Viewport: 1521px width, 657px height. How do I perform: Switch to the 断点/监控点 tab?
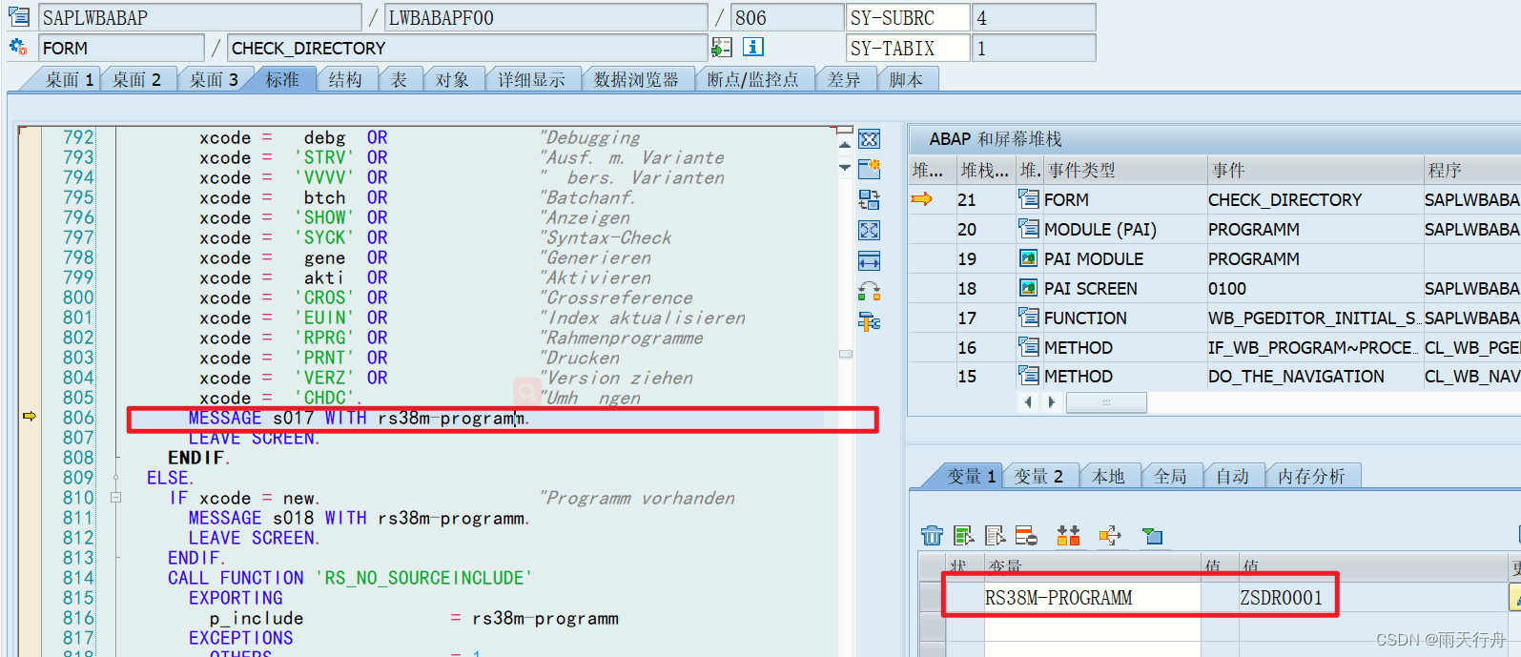click(x=751, y=80)
